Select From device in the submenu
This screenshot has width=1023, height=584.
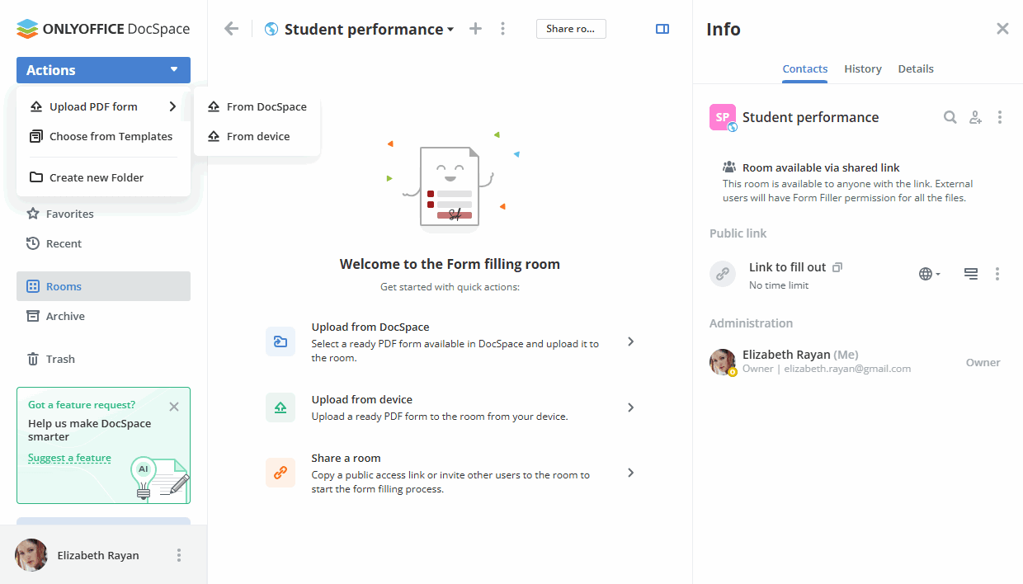[x=257, y=136]
